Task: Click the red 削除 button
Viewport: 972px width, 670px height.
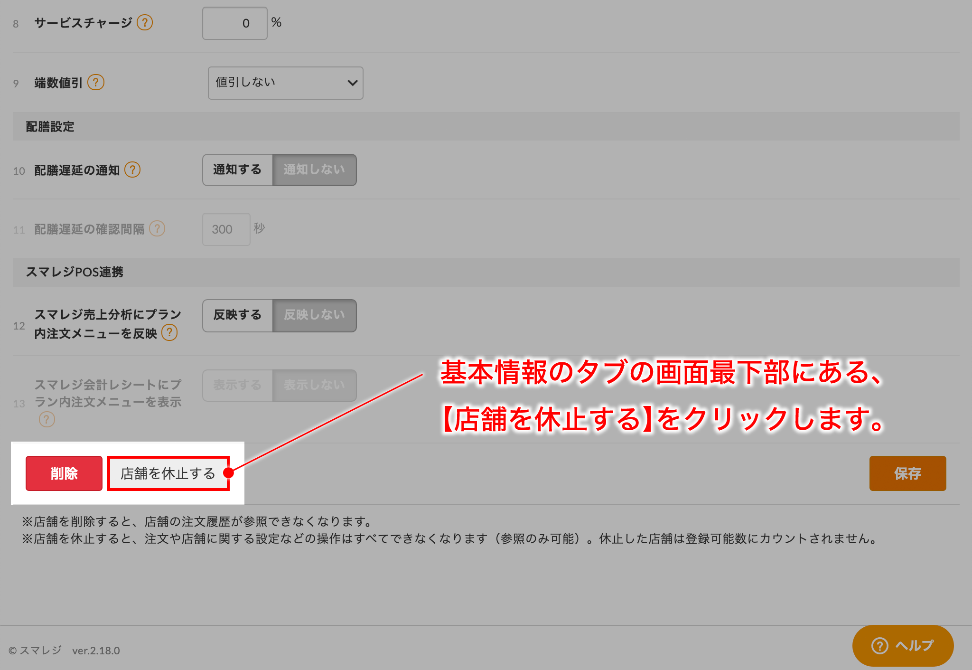Action: click(x=64, y=473)
